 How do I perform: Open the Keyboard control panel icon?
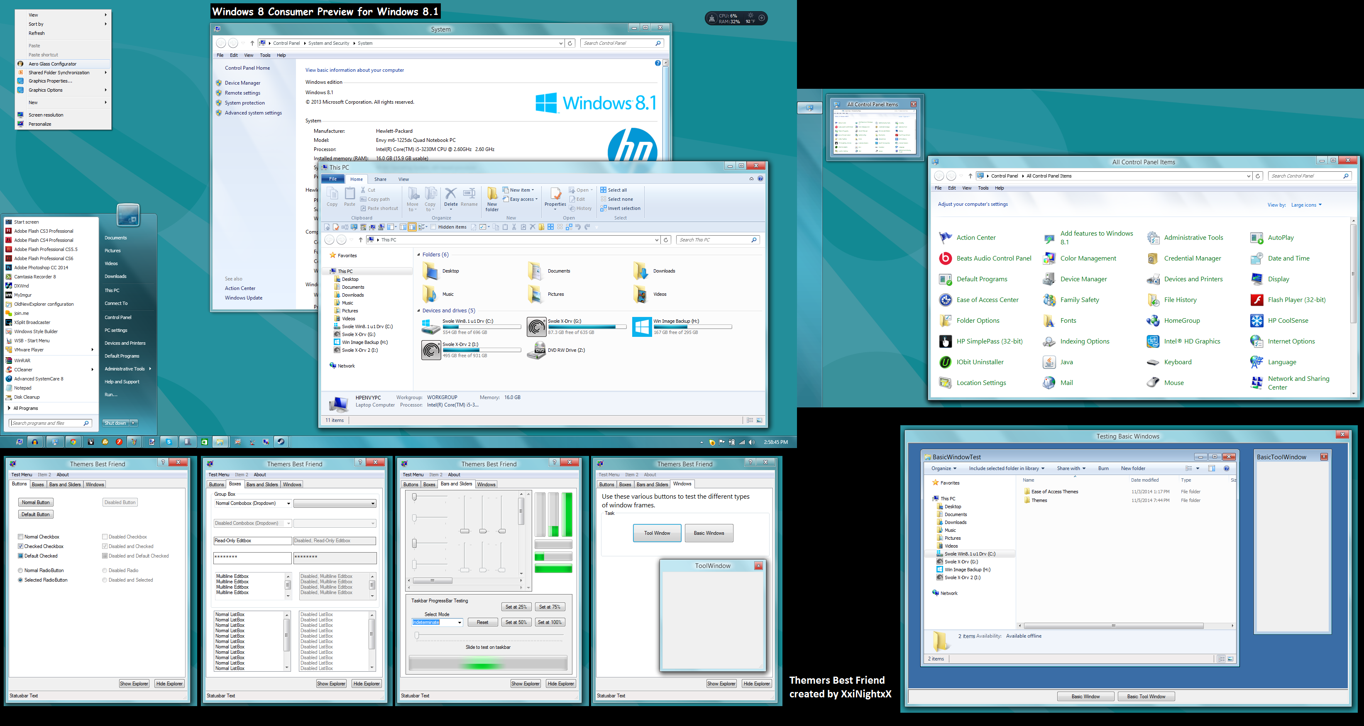pyautogui.click(x=1153, y=362)
